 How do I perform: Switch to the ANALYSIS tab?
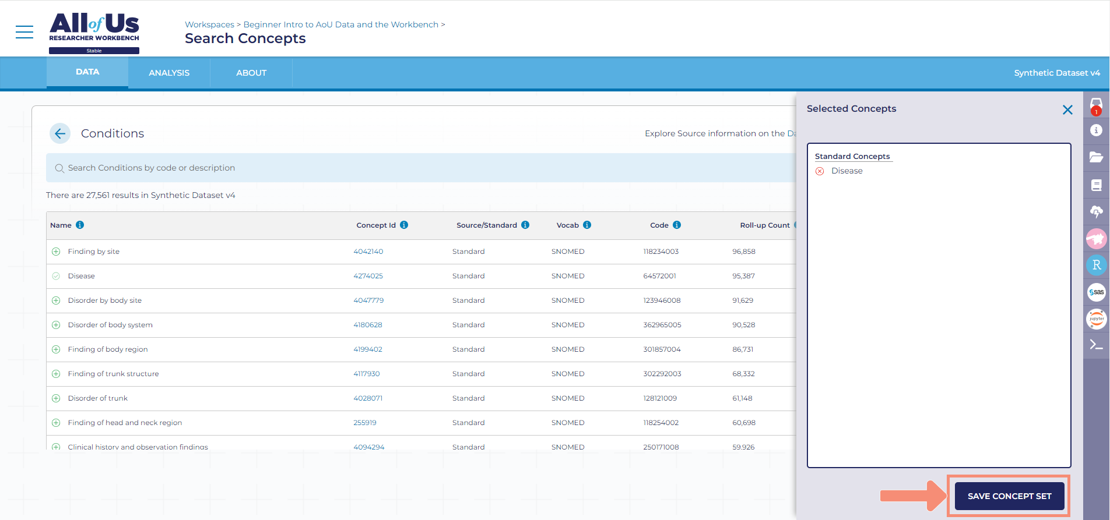tap(169, 73)
